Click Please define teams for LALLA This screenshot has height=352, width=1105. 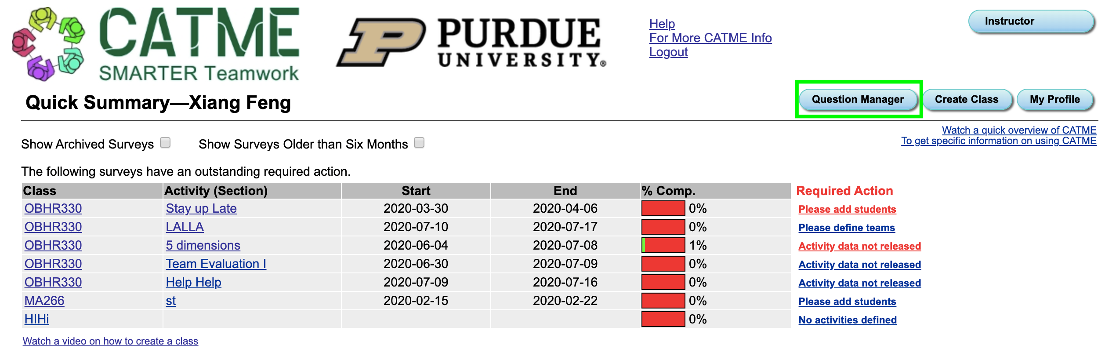click(x=846, y=228)
